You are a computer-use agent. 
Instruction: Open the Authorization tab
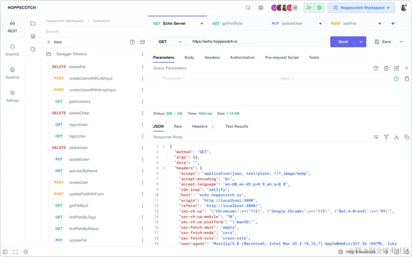pyautogui.click(x=242, y=57)
